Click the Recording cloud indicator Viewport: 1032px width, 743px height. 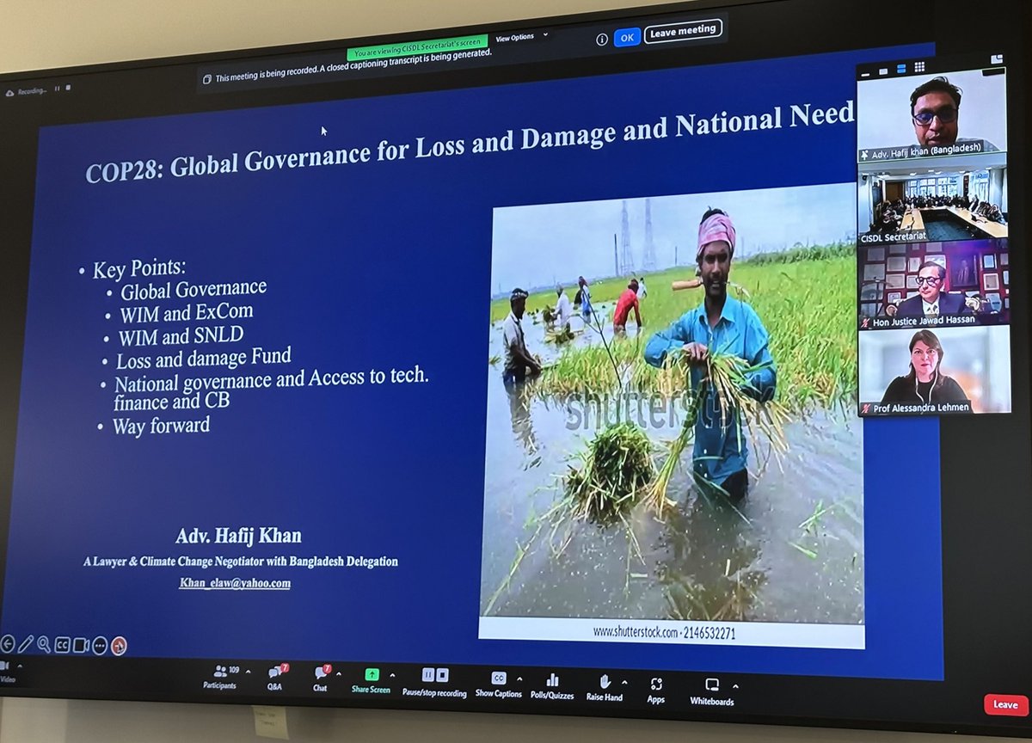(26, 91)
